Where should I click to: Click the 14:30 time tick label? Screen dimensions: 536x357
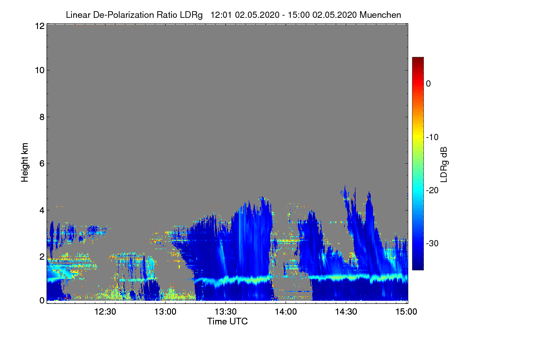(346, 312)
